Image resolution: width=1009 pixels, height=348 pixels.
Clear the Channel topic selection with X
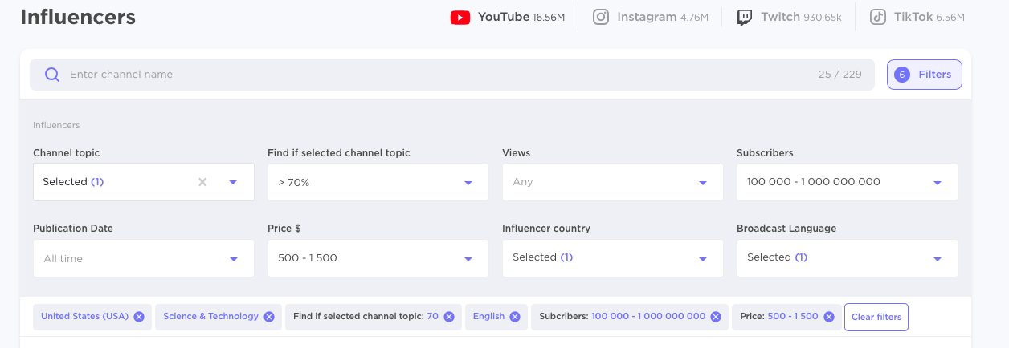202,182
